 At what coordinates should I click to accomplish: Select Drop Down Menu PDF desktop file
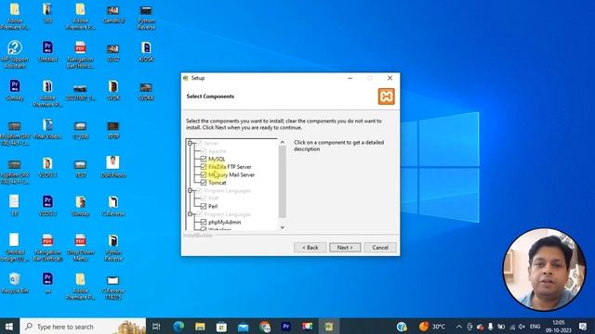80,248
